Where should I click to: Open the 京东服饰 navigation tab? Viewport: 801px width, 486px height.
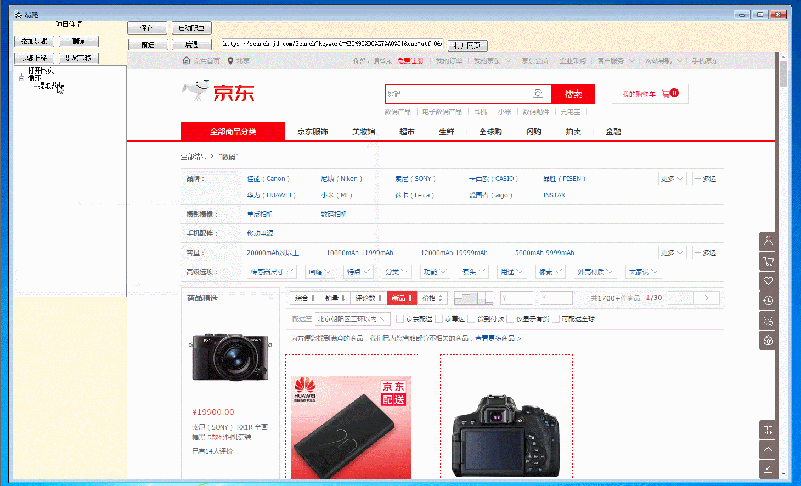313,132
